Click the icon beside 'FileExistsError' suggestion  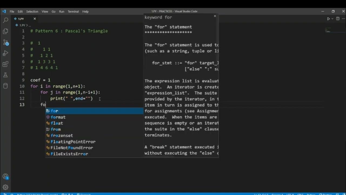pos(48,154)
